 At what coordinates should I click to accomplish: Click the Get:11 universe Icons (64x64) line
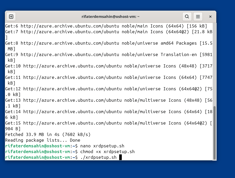tap(109, 77)
